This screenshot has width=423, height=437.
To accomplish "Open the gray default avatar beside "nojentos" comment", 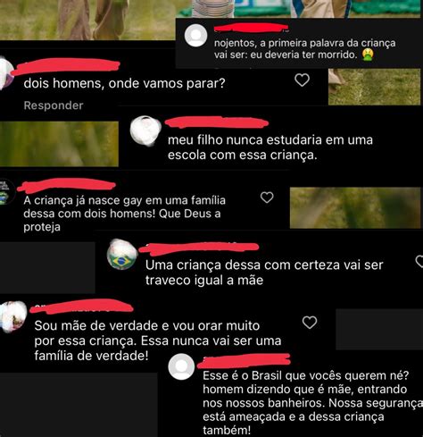I will coord(195,36).
